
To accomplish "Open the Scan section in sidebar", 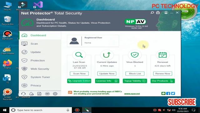I will pos(40,44).
